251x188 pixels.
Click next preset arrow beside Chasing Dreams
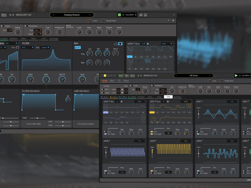tap(90, 15)
